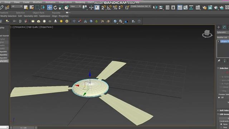Image resolution: width=229 pixels, height=129 pixels.
Task: Click Use Pivot Point Center icon
Action: pyautogui.click(x=84, y=7)
